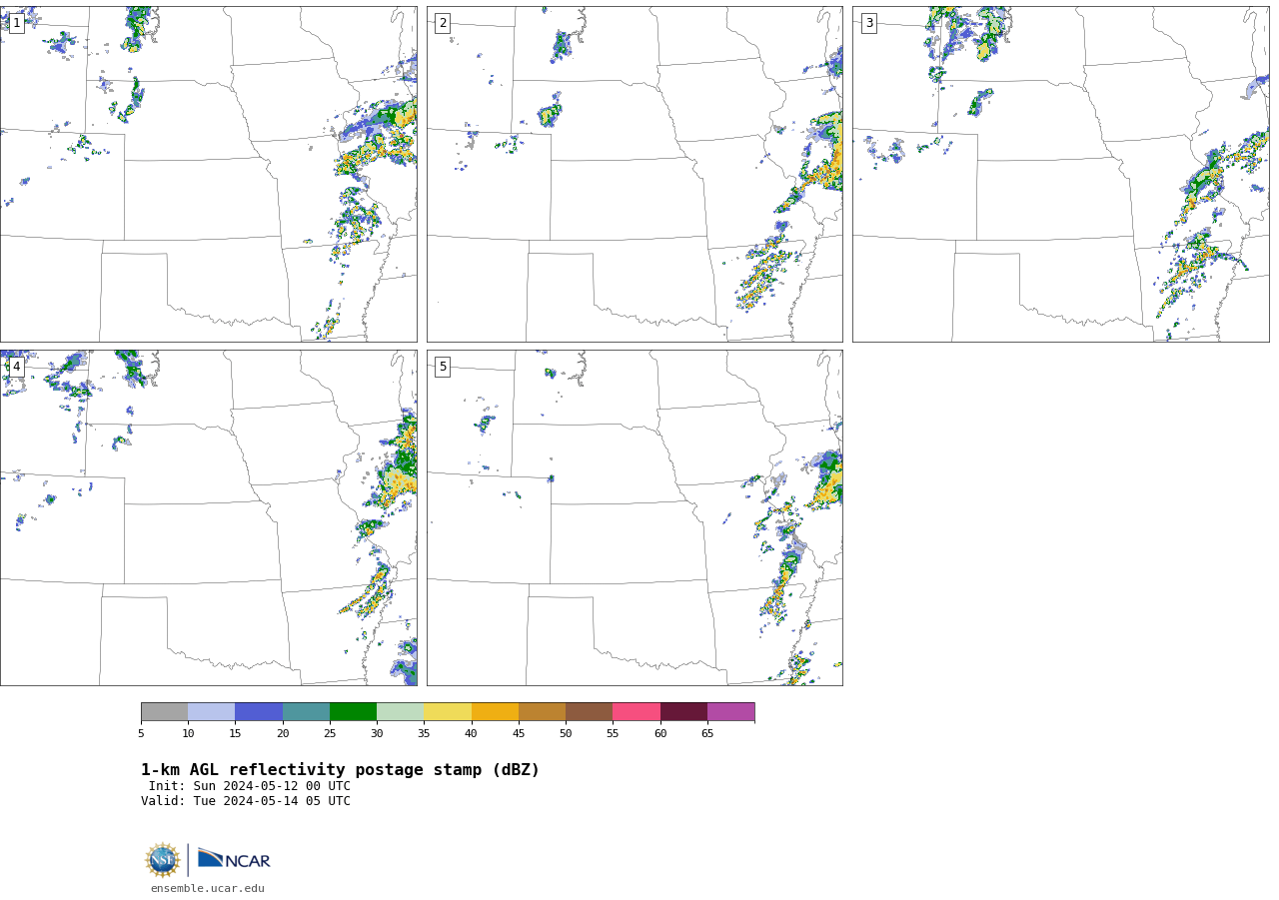Click the NCAR logo

(234, 859)
